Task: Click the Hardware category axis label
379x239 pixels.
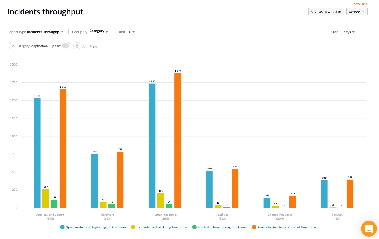Action: point(107,215)
